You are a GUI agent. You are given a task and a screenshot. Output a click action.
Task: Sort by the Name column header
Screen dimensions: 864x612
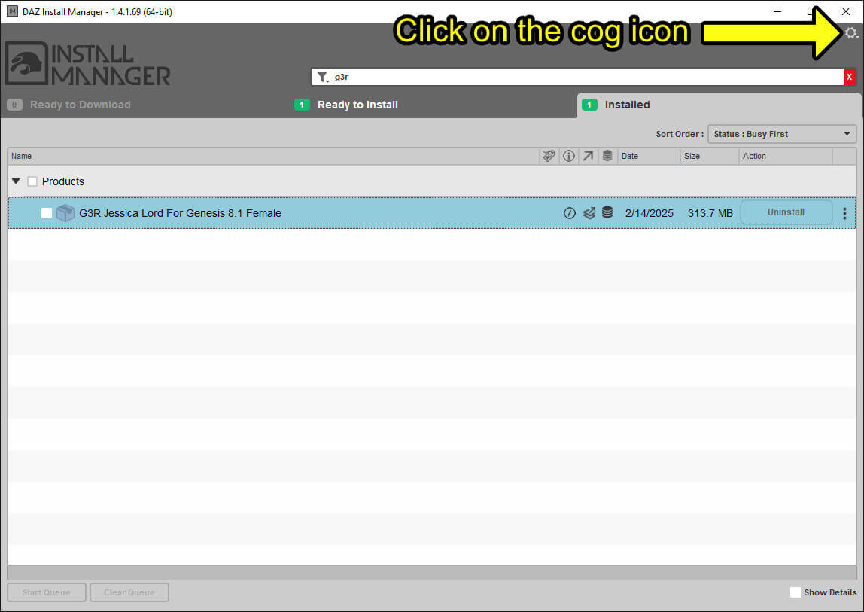click(273, 156)
